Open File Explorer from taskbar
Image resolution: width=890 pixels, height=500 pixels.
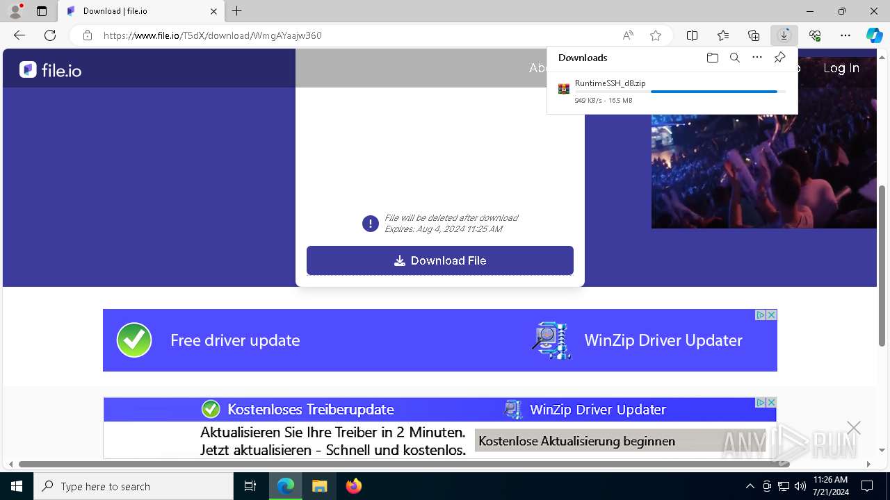[x=319, y=486]
